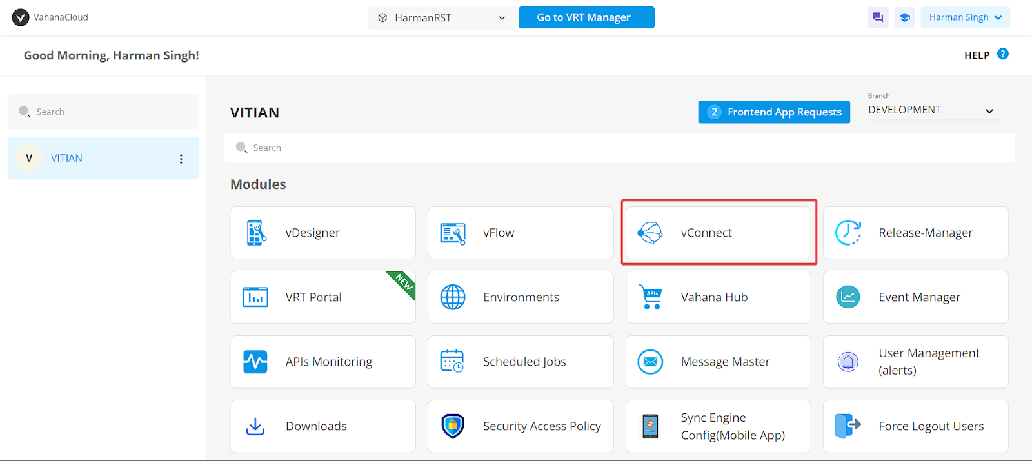Click the Scheduled Jobs label
Viewport: 1032px width, 461px height.
pos(524,362)
